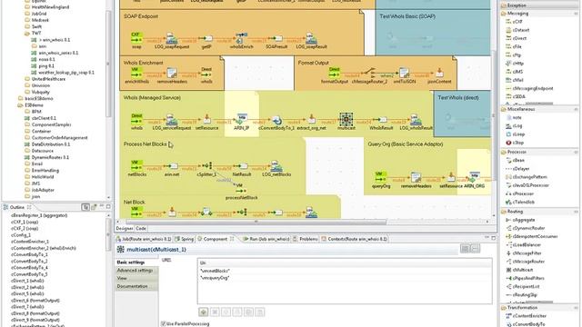Collapse the Transformation palette drawer
The height and width of the screenshot is (327, 582).
coord(540,308)
